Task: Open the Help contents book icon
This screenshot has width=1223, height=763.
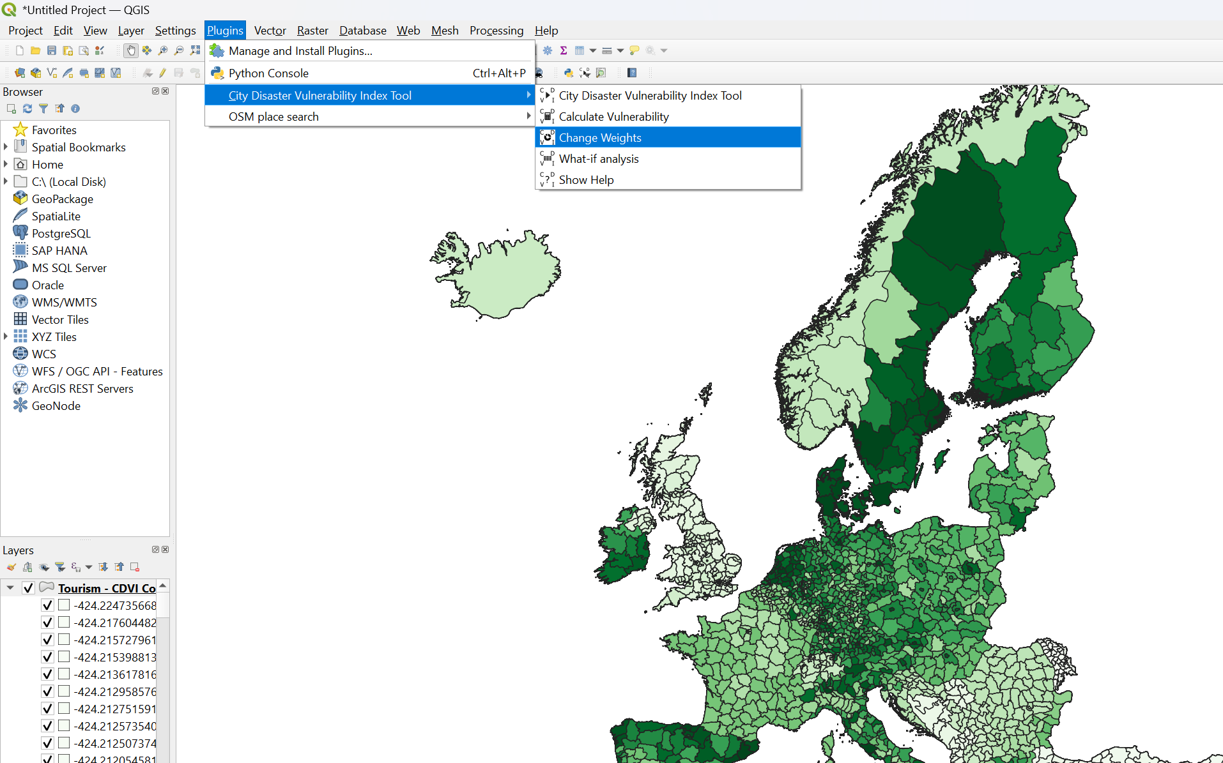Action: (632, 73)
